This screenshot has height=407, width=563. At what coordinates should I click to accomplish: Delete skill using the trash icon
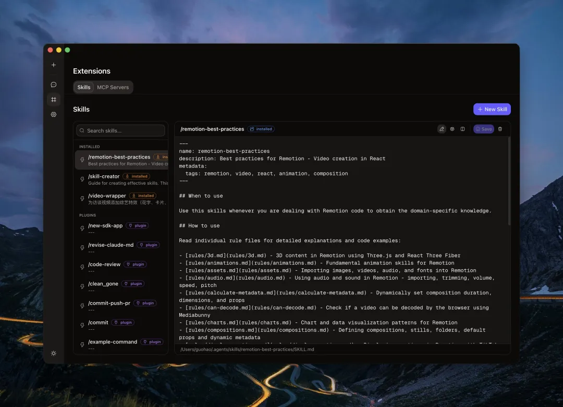[500, 129]
